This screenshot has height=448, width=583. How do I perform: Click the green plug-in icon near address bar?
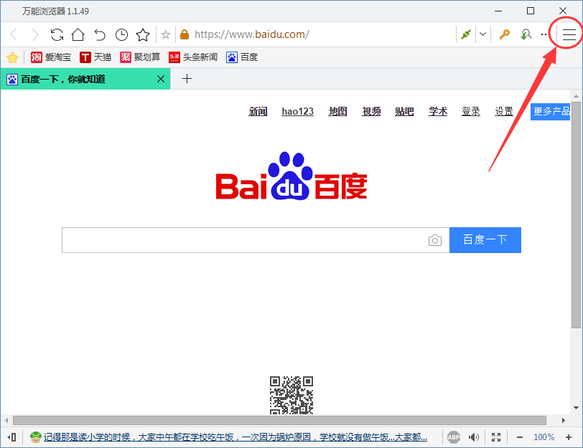(x=466, y=34)
